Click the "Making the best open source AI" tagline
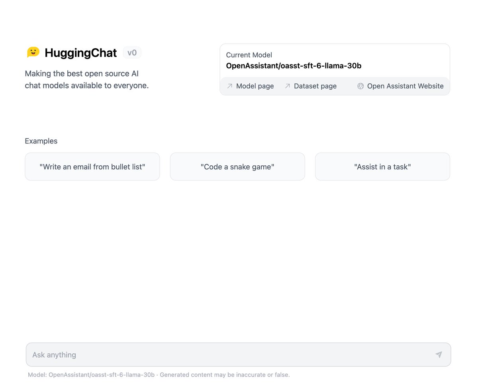Screen dimensions: 478x388 pos(82,74)
